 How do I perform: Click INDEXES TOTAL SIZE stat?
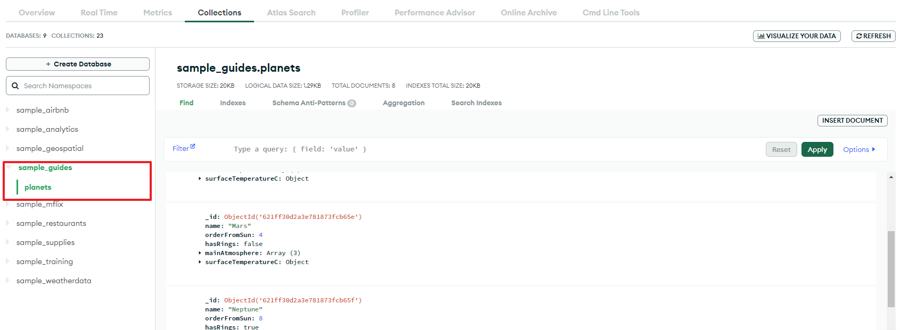[443, 86]
